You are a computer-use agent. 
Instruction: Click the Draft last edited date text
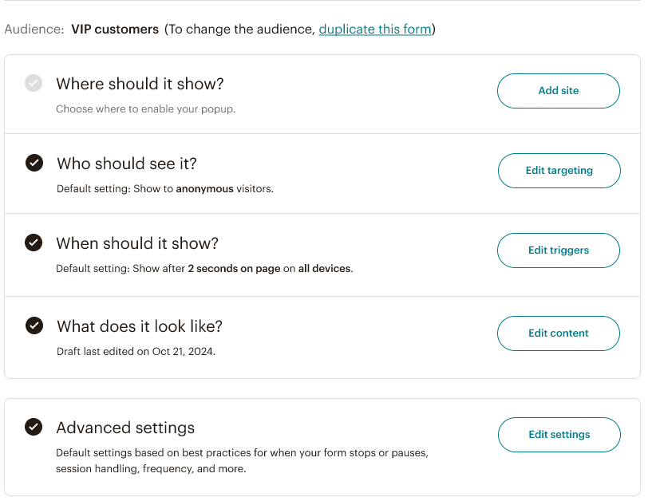136,351
